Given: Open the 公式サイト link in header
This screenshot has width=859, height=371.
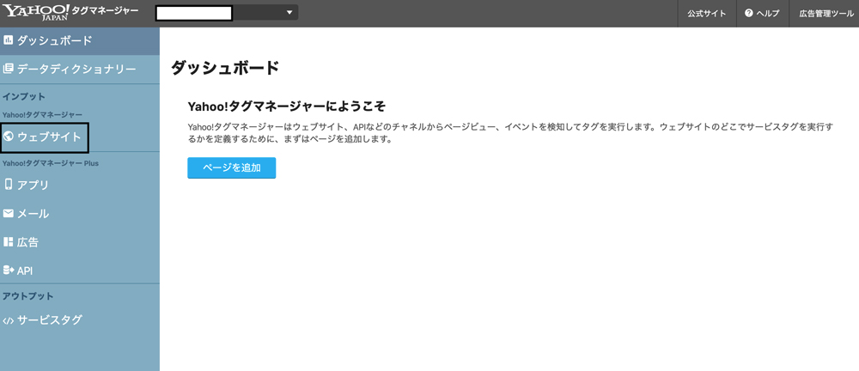Looking at the screenshot, I should (707, 14).
